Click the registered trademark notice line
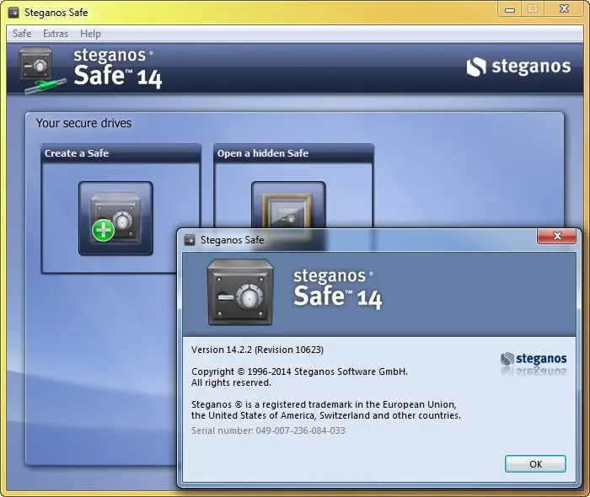Image resolution: width=590 pixels, height=497 pixels. (x=326, y=409)
